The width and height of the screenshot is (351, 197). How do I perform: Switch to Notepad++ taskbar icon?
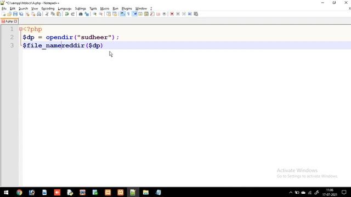click(133, 192)
